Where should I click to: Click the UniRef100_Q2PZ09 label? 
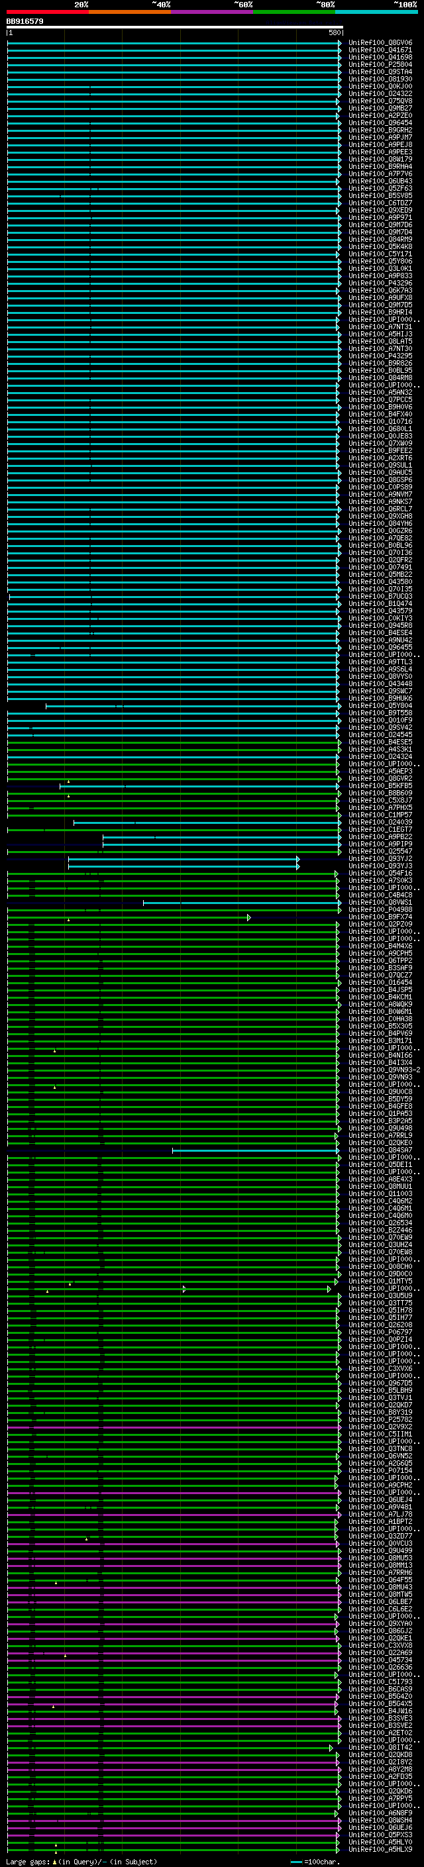pos(380,924)
